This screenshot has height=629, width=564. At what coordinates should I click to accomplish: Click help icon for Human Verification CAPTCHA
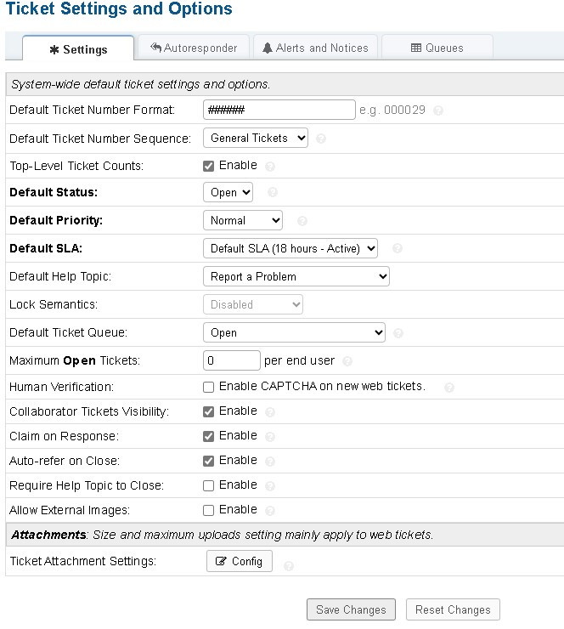point(448,388)
